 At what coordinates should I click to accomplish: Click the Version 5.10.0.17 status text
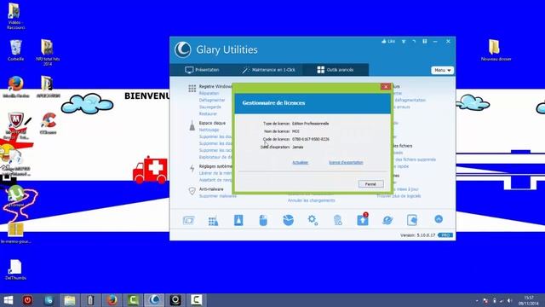(x=418, y=235)
